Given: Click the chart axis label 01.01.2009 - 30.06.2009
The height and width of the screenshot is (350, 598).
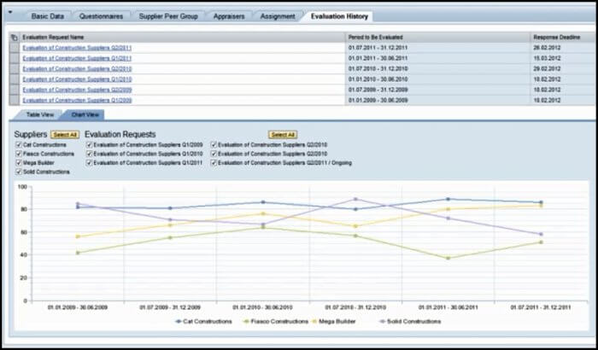Looking at the screenshot, I should (x=78, y=307).
